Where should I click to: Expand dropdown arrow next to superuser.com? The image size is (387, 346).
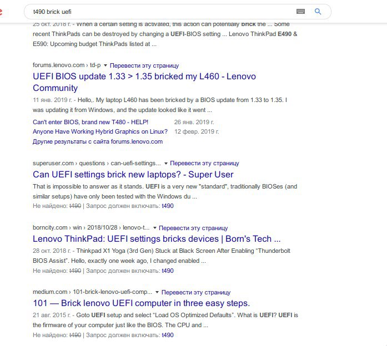tap(166, 164)
